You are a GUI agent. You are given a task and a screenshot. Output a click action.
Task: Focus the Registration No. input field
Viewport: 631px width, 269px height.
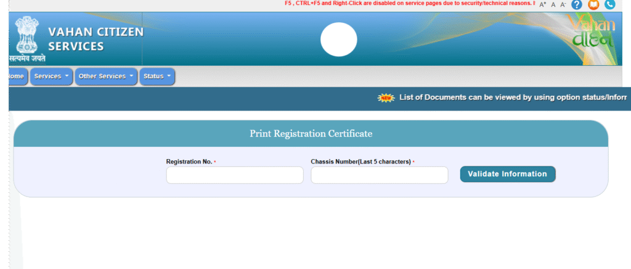pos(235,175)
